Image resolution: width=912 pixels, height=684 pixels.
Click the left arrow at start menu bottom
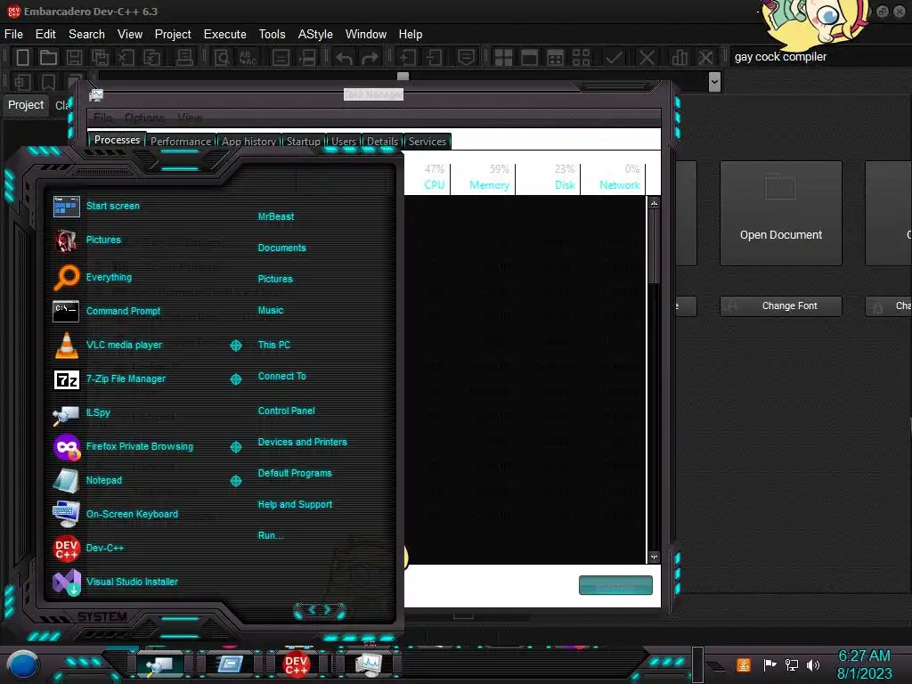312,609
